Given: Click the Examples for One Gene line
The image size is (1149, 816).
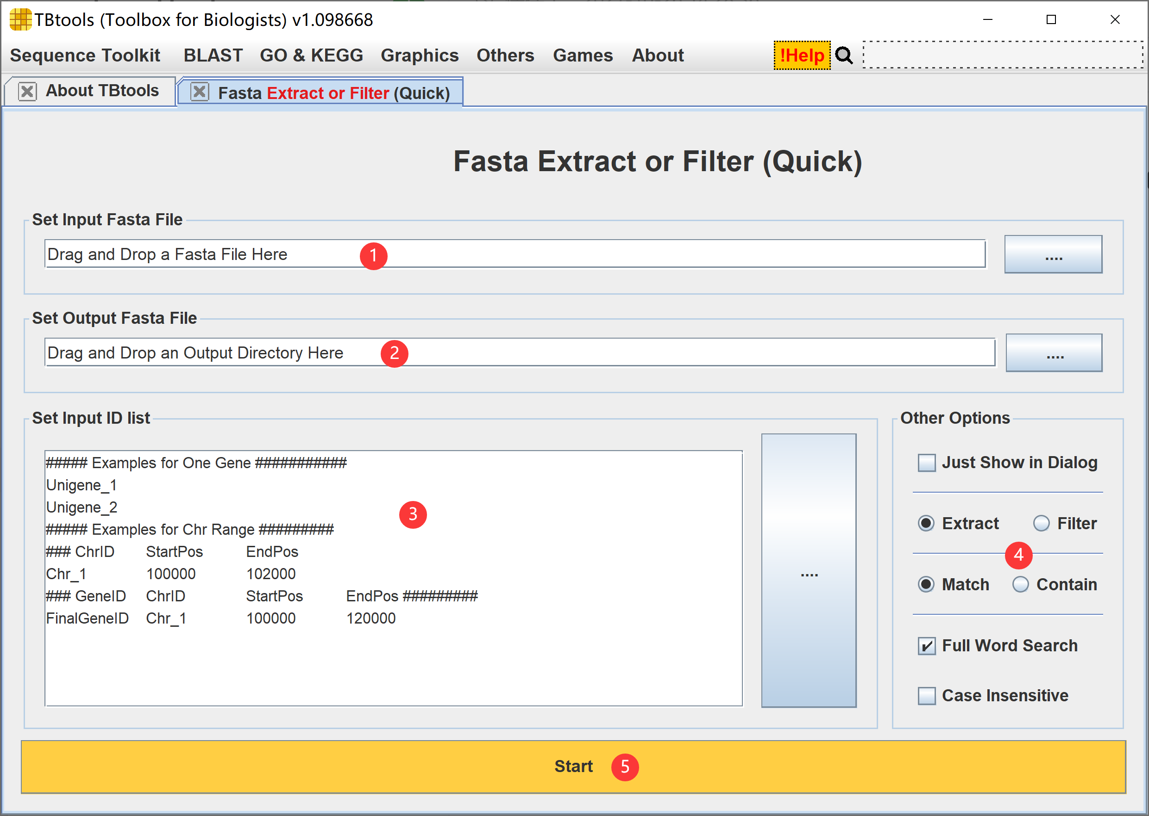Looking at the screenshot, I should (196, 463).
